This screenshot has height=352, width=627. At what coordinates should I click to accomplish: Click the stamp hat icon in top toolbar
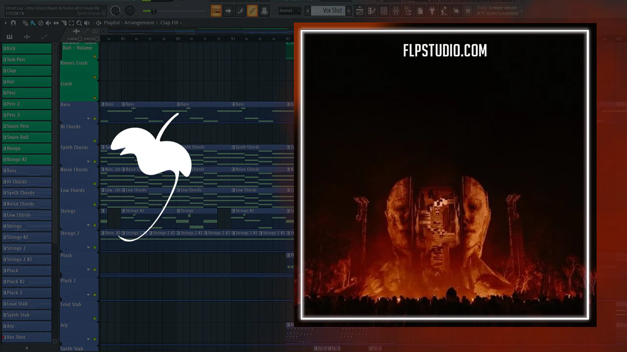click(x=264, y=10)
